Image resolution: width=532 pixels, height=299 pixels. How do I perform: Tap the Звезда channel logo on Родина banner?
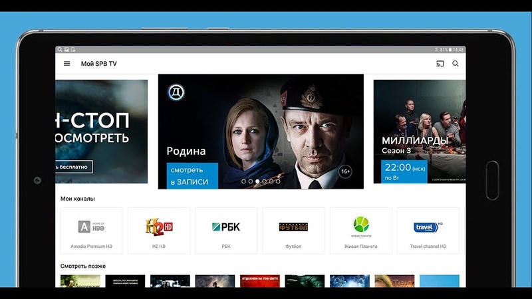coord(176,92)
